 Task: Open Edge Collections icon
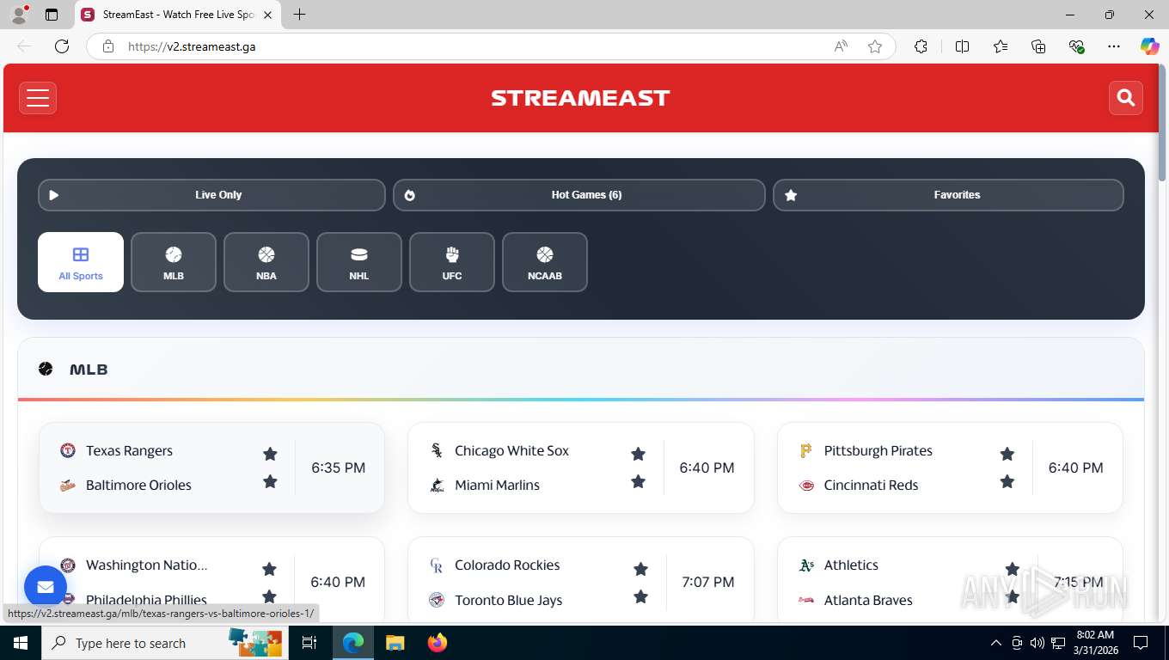tap(1038, 46)
